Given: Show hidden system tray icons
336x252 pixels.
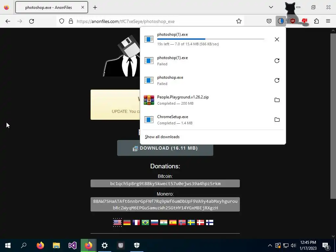Looking at the screenshot, I should [x=270, y=245].
